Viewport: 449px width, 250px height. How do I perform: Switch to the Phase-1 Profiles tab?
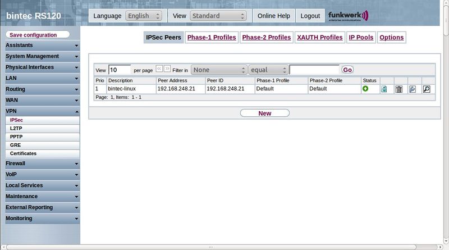coord(212,38)
